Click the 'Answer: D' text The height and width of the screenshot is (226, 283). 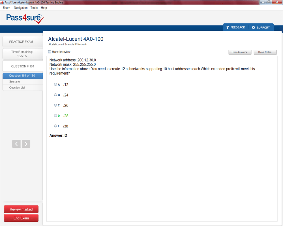[x=58, y=136]
